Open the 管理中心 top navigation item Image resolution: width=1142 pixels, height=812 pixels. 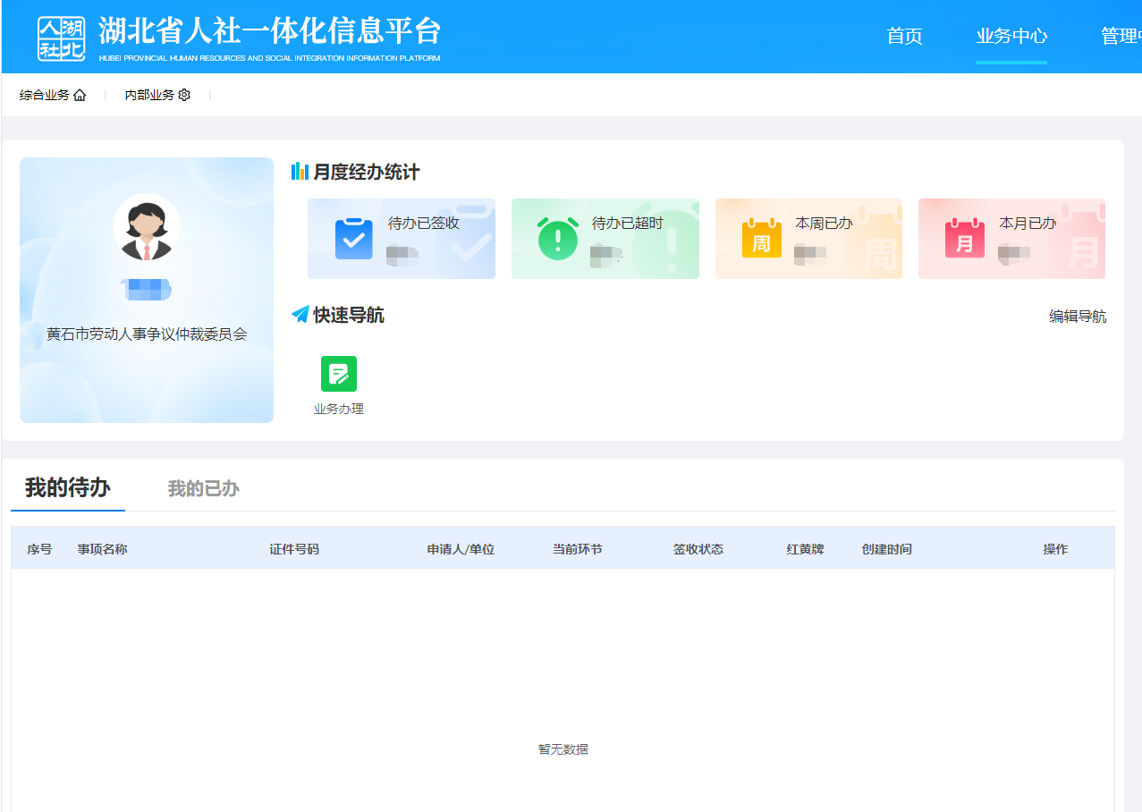1121,37
